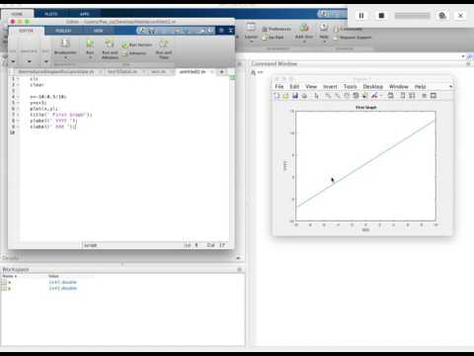Add a new editor tab with plus button

[222, 71]
